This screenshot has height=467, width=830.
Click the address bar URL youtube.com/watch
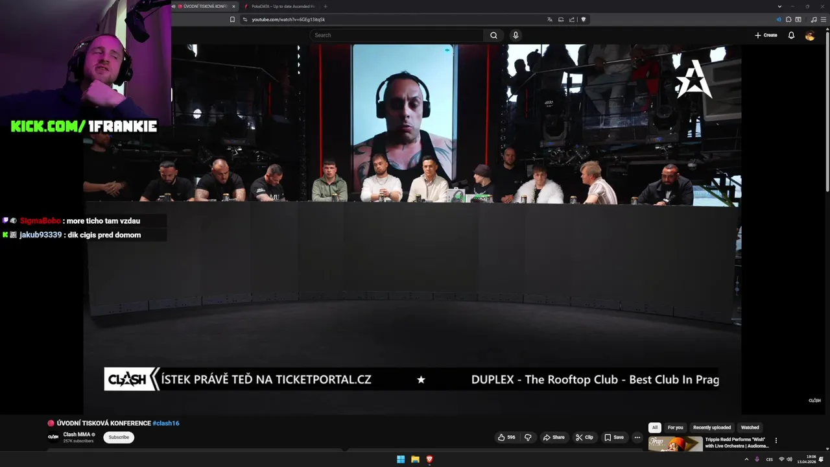[x=289, y=19]
